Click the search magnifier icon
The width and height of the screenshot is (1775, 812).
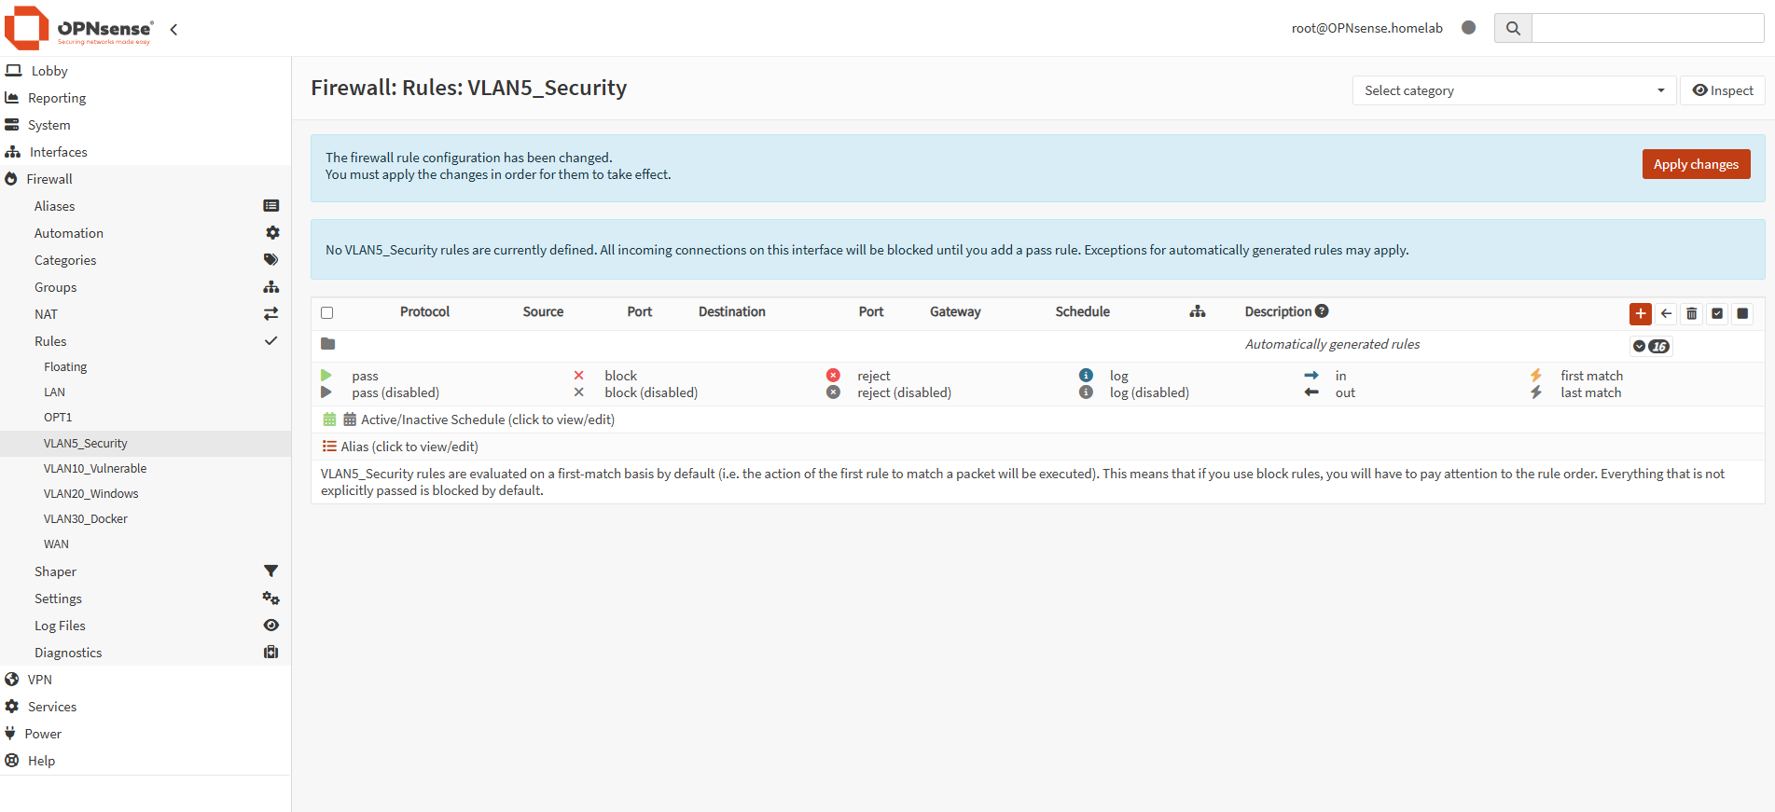[x=1513, y=28]
